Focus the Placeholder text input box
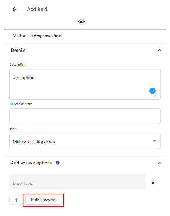Image resolution: width=170 pixels, height=216 pixels. [85, 116]
